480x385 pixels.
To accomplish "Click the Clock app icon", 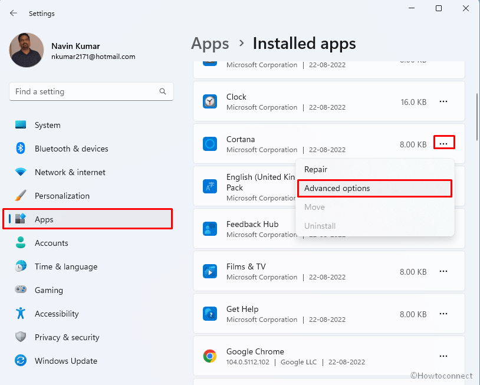I will coord(210,101).
